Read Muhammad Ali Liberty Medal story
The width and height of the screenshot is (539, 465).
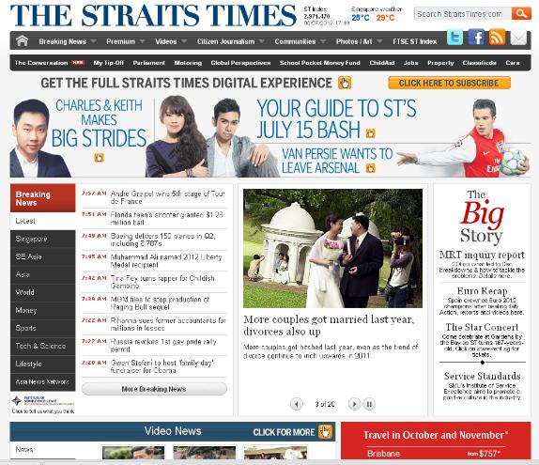click(166, 261)
